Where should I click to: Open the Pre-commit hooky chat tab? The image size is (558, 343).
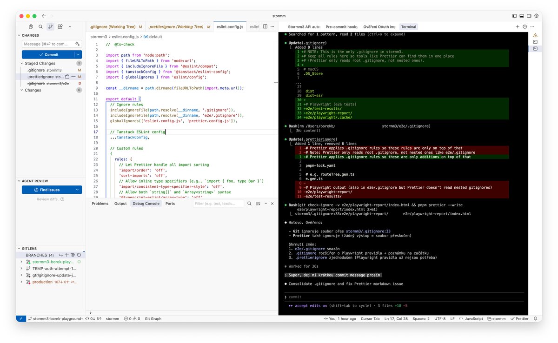click(x=342, y=27)
